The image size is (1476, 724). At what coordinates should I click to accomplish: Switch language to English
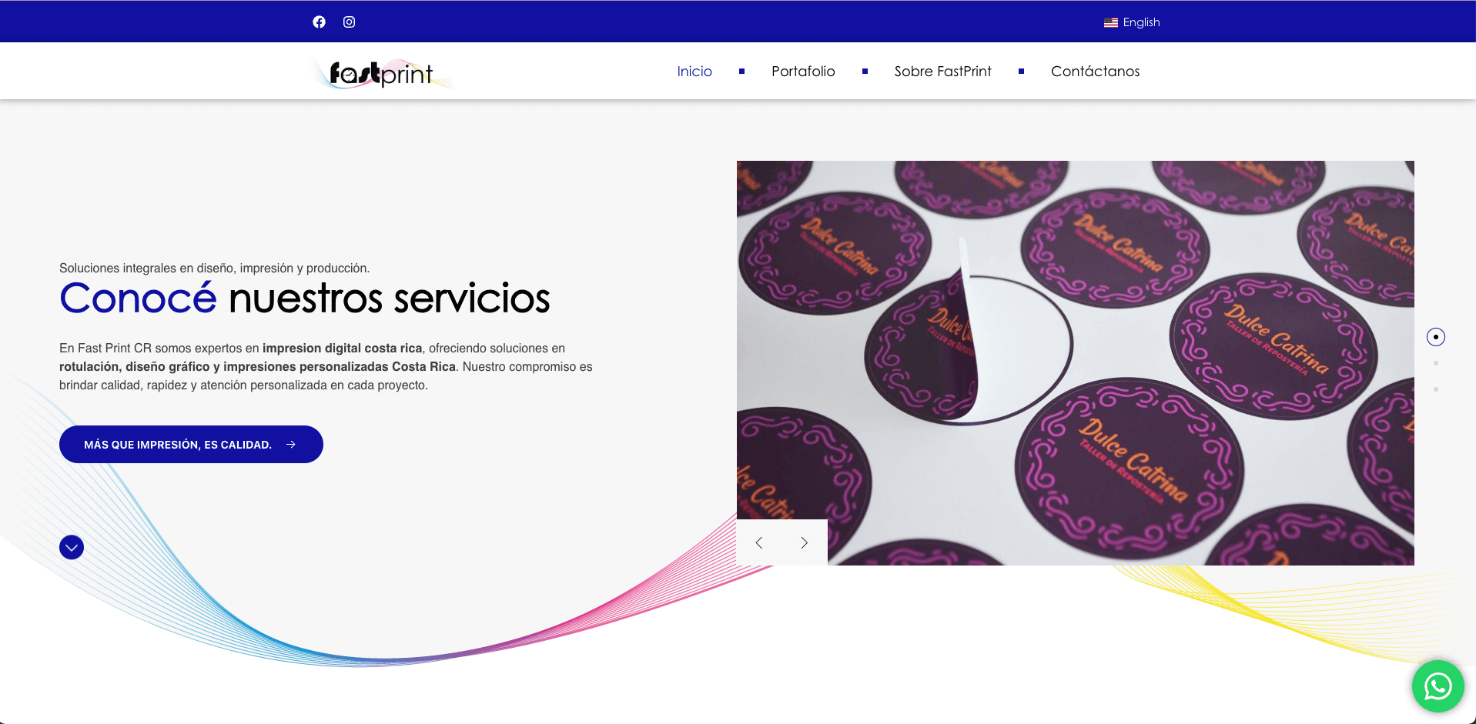point(1140,22)
